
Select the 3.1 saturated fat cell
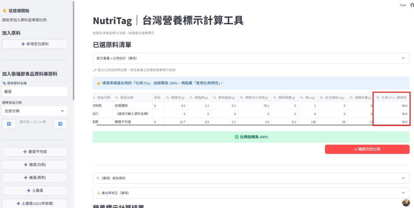(x=224, y=122)
